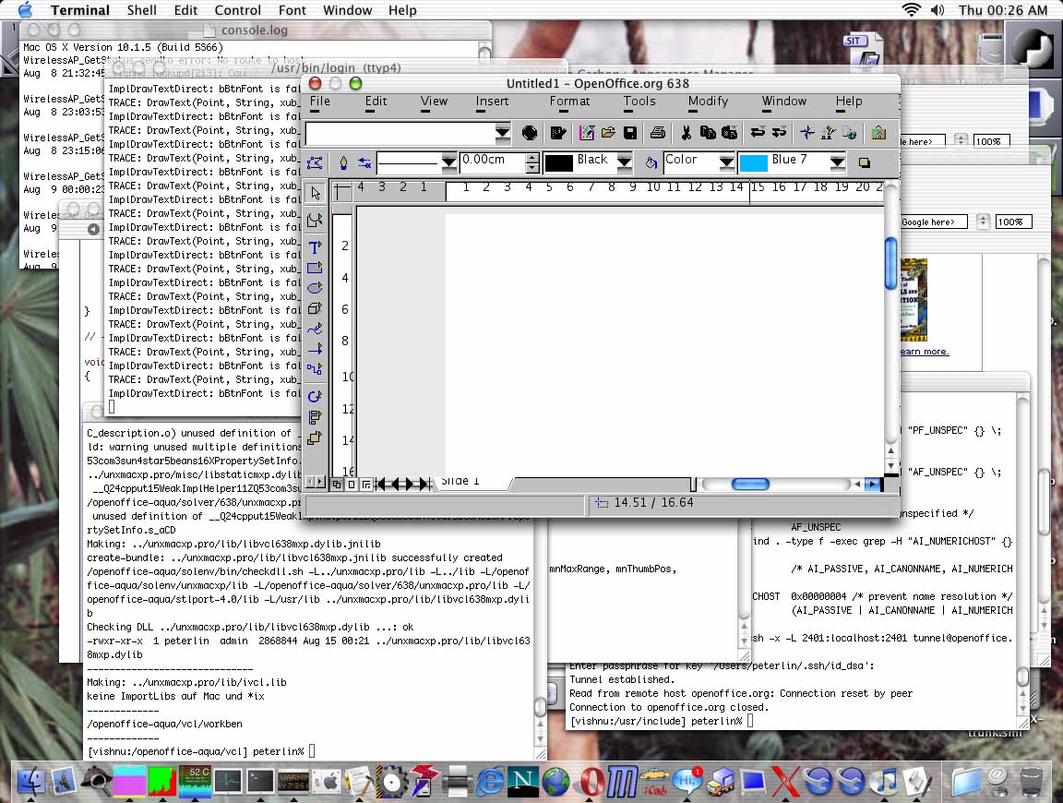This screenshot has width=1063, height=803.
Task: Open the Zoom tool in OpenOffice
Action: tap(316, 220)
